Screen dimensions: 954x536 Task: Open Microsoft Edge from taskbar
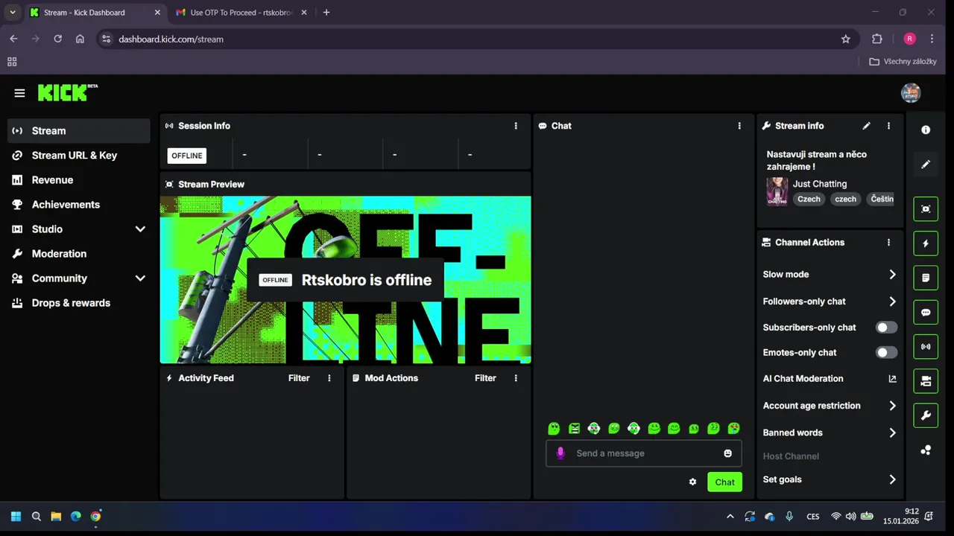[76, 516]
